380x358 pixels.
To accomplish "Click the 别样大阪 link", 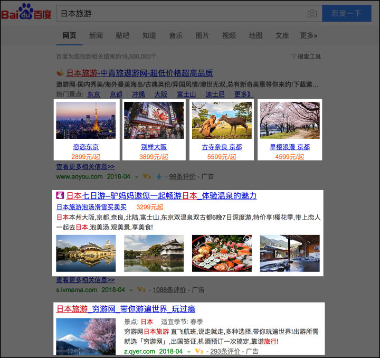I will coord(154,147).
